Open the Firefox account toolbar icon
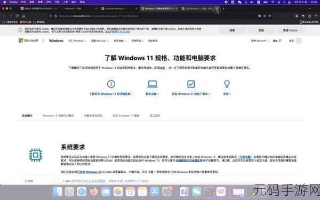320x200 pixels. pyautogui.click(x=297, y=16)
